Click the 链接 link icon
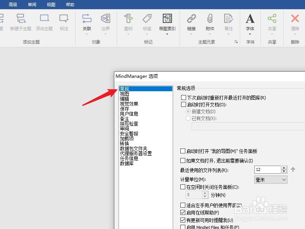This screenshot has height=229, width=305. [x=191, y=18]
